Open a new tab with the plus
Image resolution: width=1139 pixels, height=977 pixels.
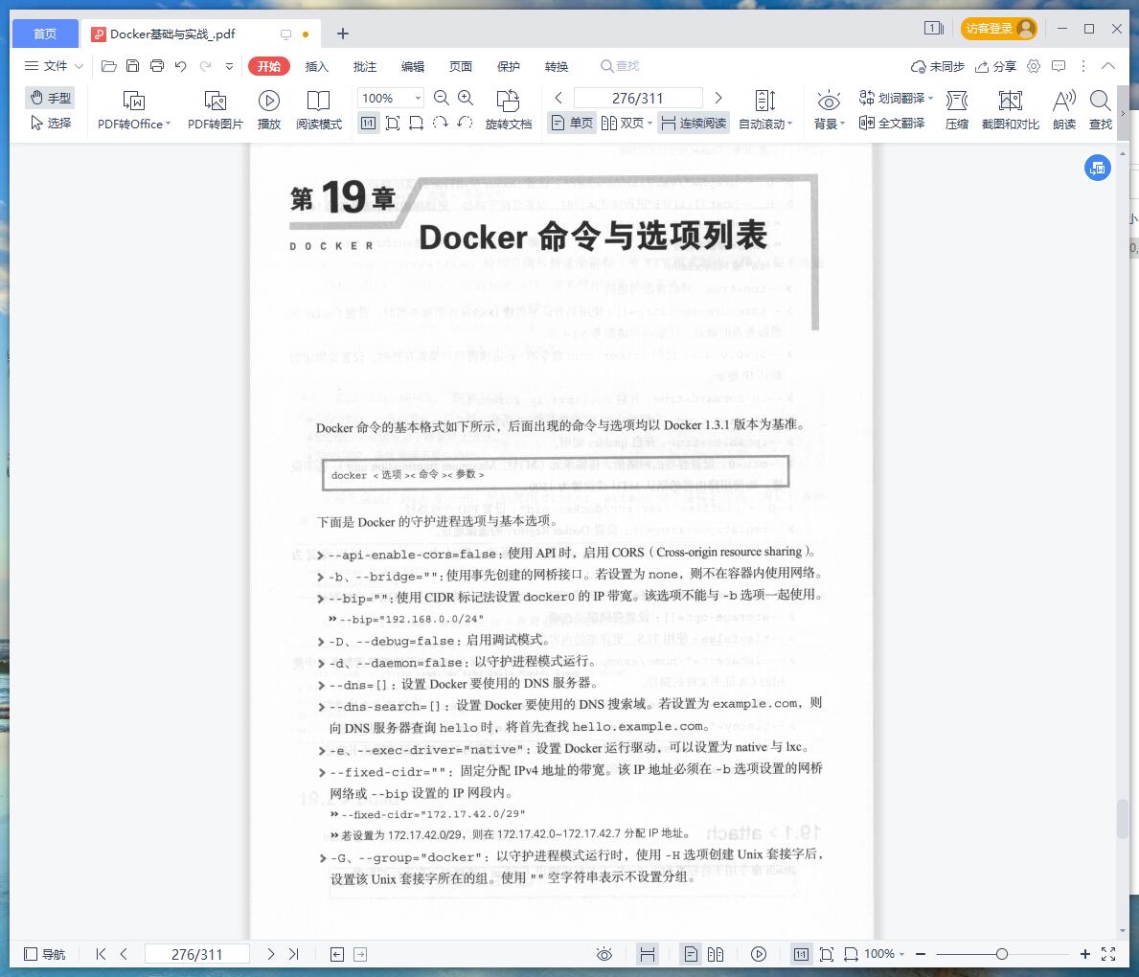[x=343, y=34]
